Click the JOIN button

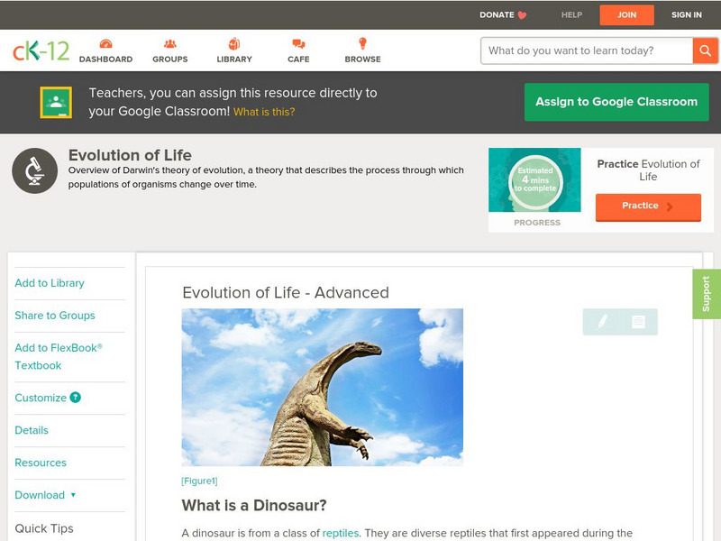[626, 15]
